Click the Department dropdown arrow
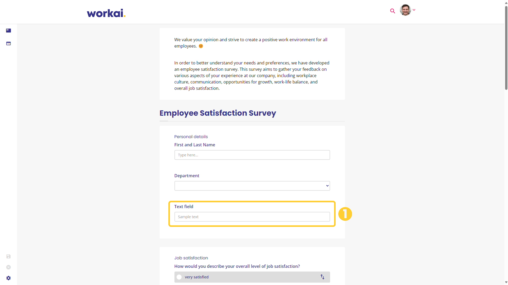The width and height of the screenshot is (508, 285). 327,186
